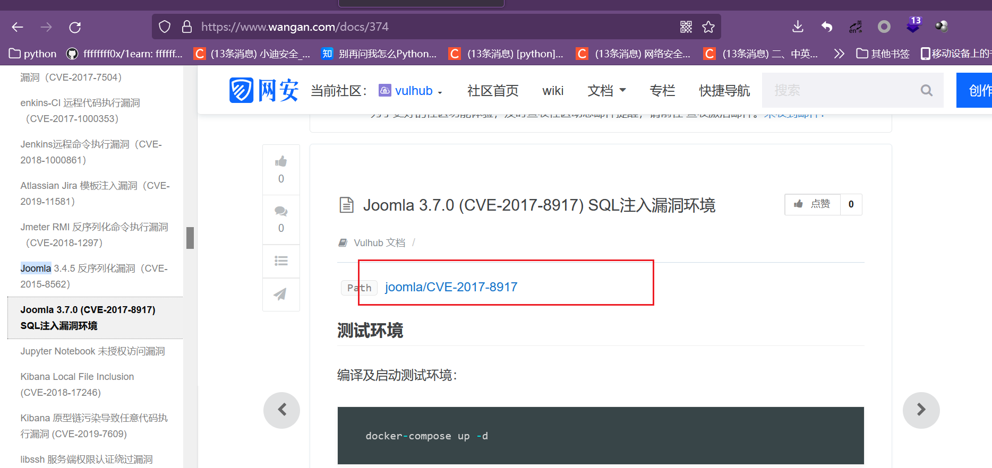
Task: Click the like count 0 beside 点赞
Action: [x=851, y=204]
